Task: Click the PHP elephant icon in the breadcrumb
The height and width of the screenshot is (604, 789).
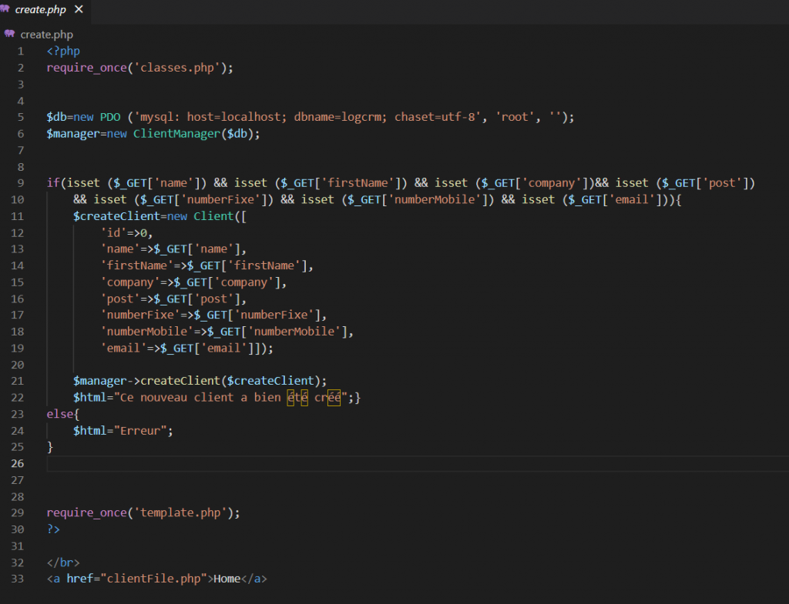Action: [x=9, y=34]
